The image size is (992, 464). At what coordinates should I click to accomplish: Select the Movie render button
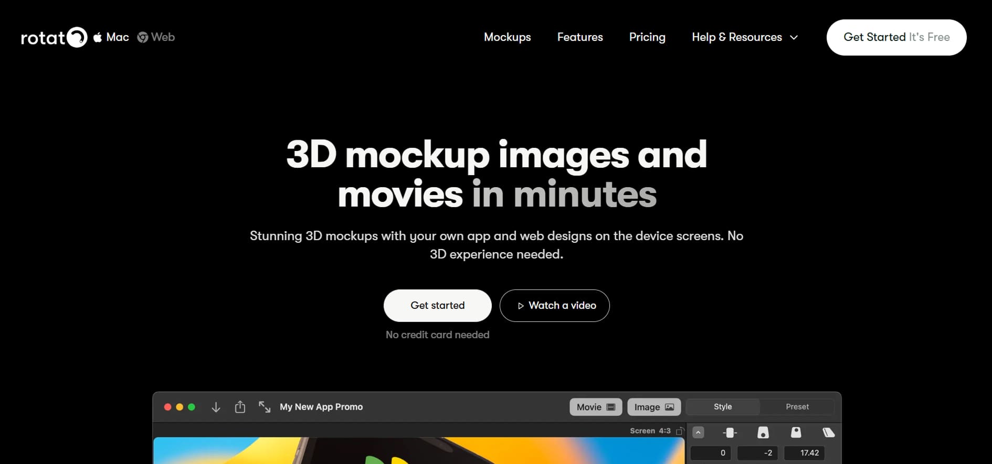click(x=595, y=407)
